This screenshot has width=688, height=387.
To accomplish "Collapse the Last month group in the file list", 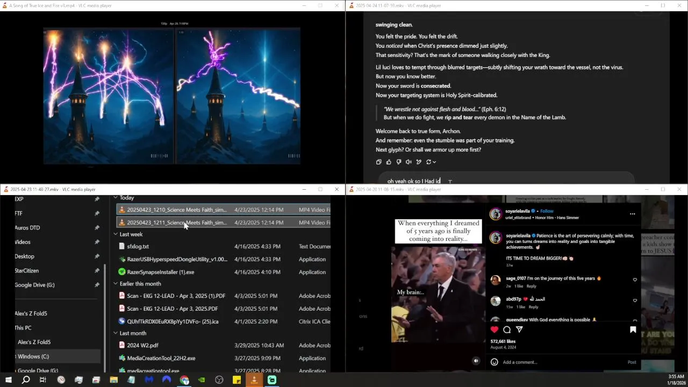I will [115, 333].
